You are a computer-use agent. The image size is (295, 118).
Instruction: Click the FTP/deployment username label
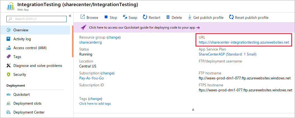click(x=220, y=61)
